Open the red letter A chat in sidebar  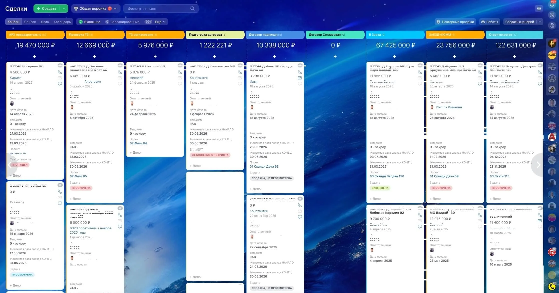click(552, 137)
